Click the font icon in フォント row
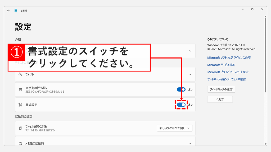Viewport: 271px width, 152px height. point(20,74)
